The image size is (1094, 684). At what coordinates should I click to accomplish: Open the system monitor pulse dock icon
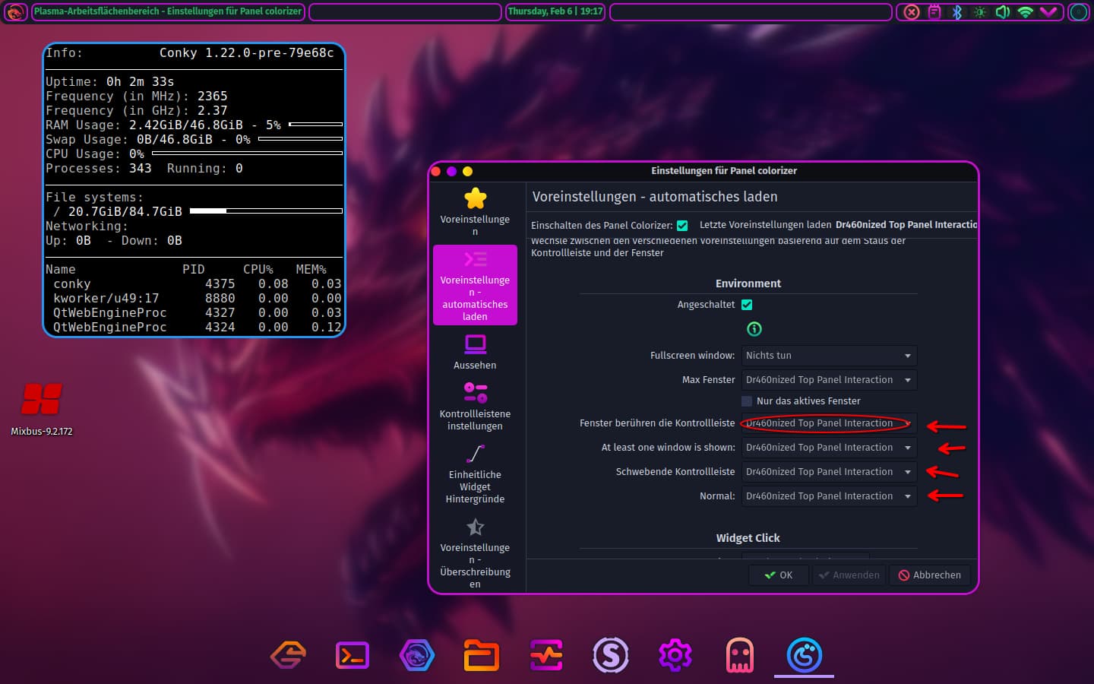click(x=546, y=654)
